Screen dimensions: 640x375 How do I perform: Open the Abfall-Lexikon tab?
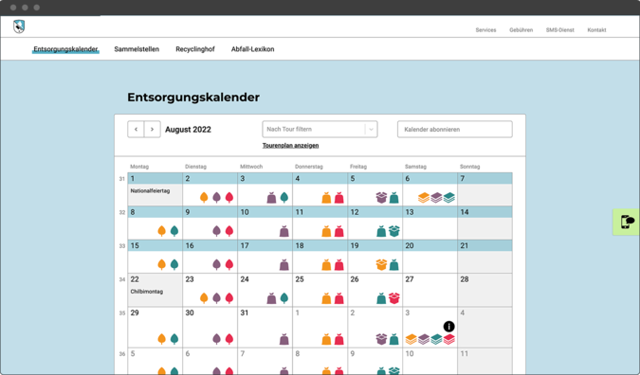coord(252,49)
